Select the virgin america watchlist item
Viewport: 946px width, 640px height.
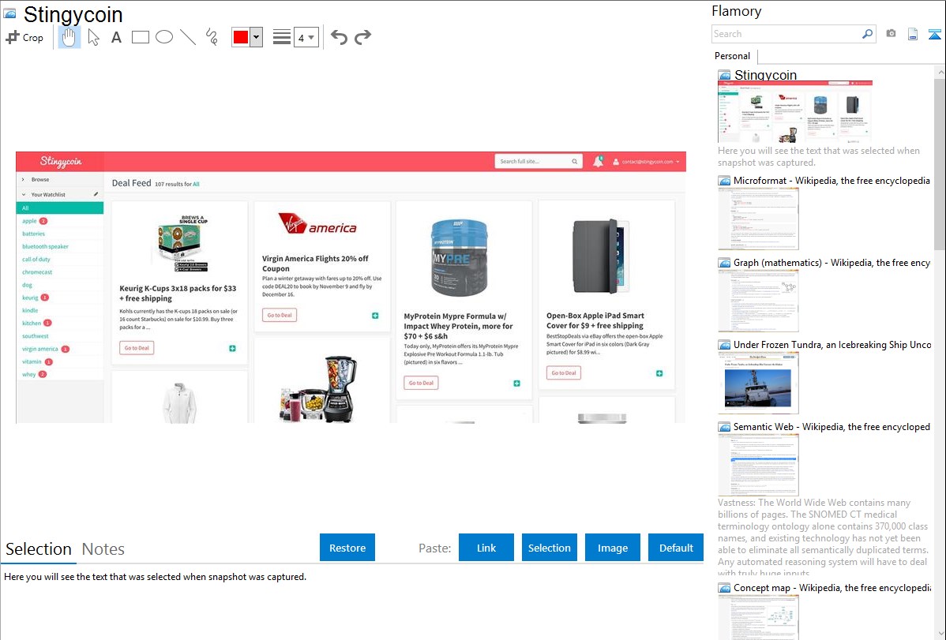pyautogui.click(x=39, y=349)
